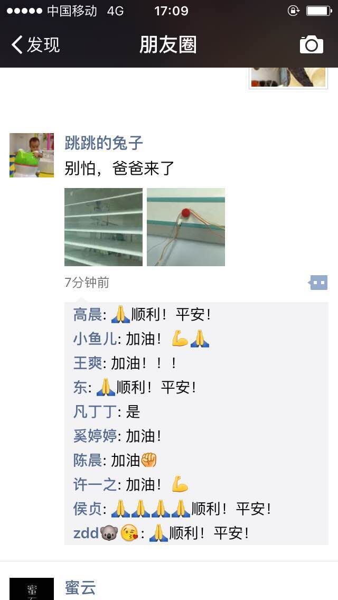Open commenter 王爽's profile
Image resolution: width=338 pixels, height=600 pixels.
click(88, 363)
